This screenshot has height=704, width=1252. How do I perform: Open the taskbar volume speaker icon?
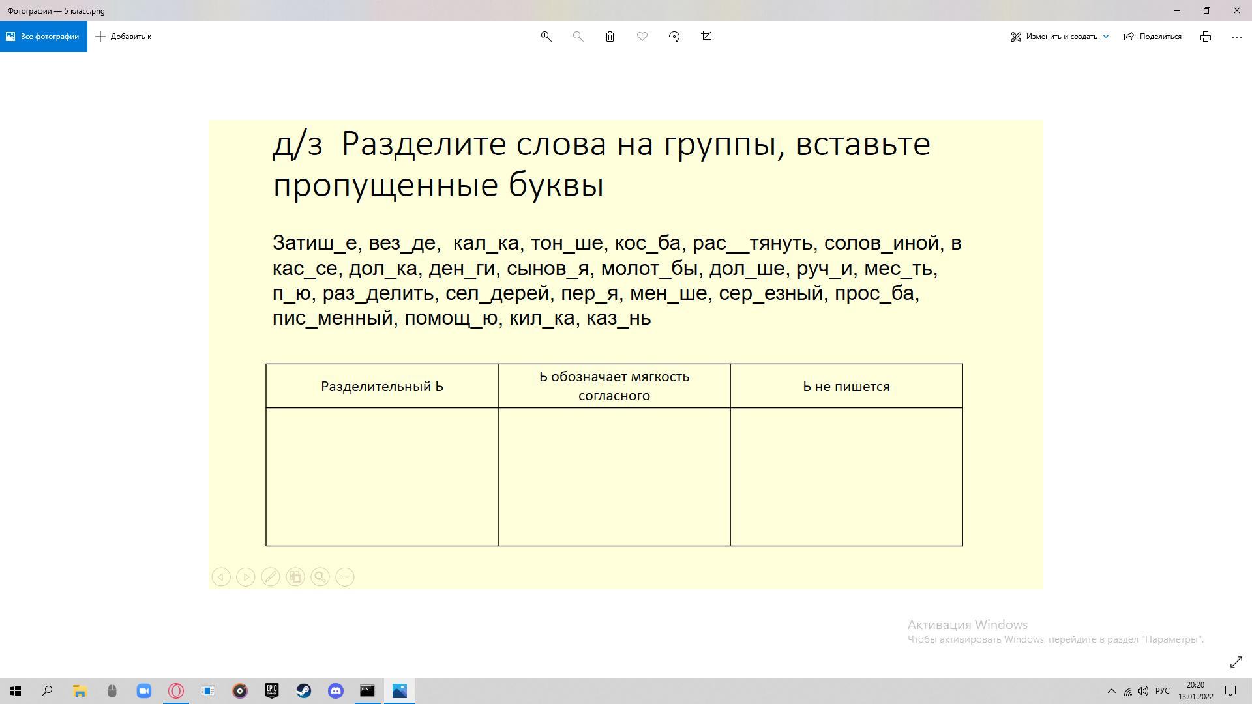tap(1143, 691)
